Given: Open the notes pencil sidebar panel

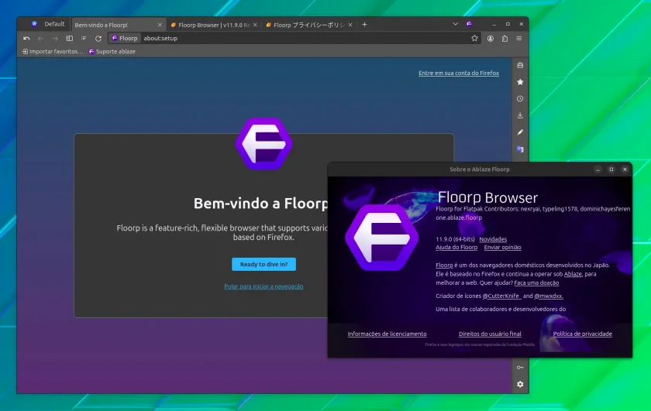Looking at the screenshot, I should [520, 132].
